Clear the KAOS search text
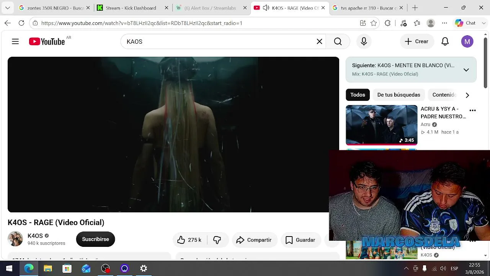 319,41
